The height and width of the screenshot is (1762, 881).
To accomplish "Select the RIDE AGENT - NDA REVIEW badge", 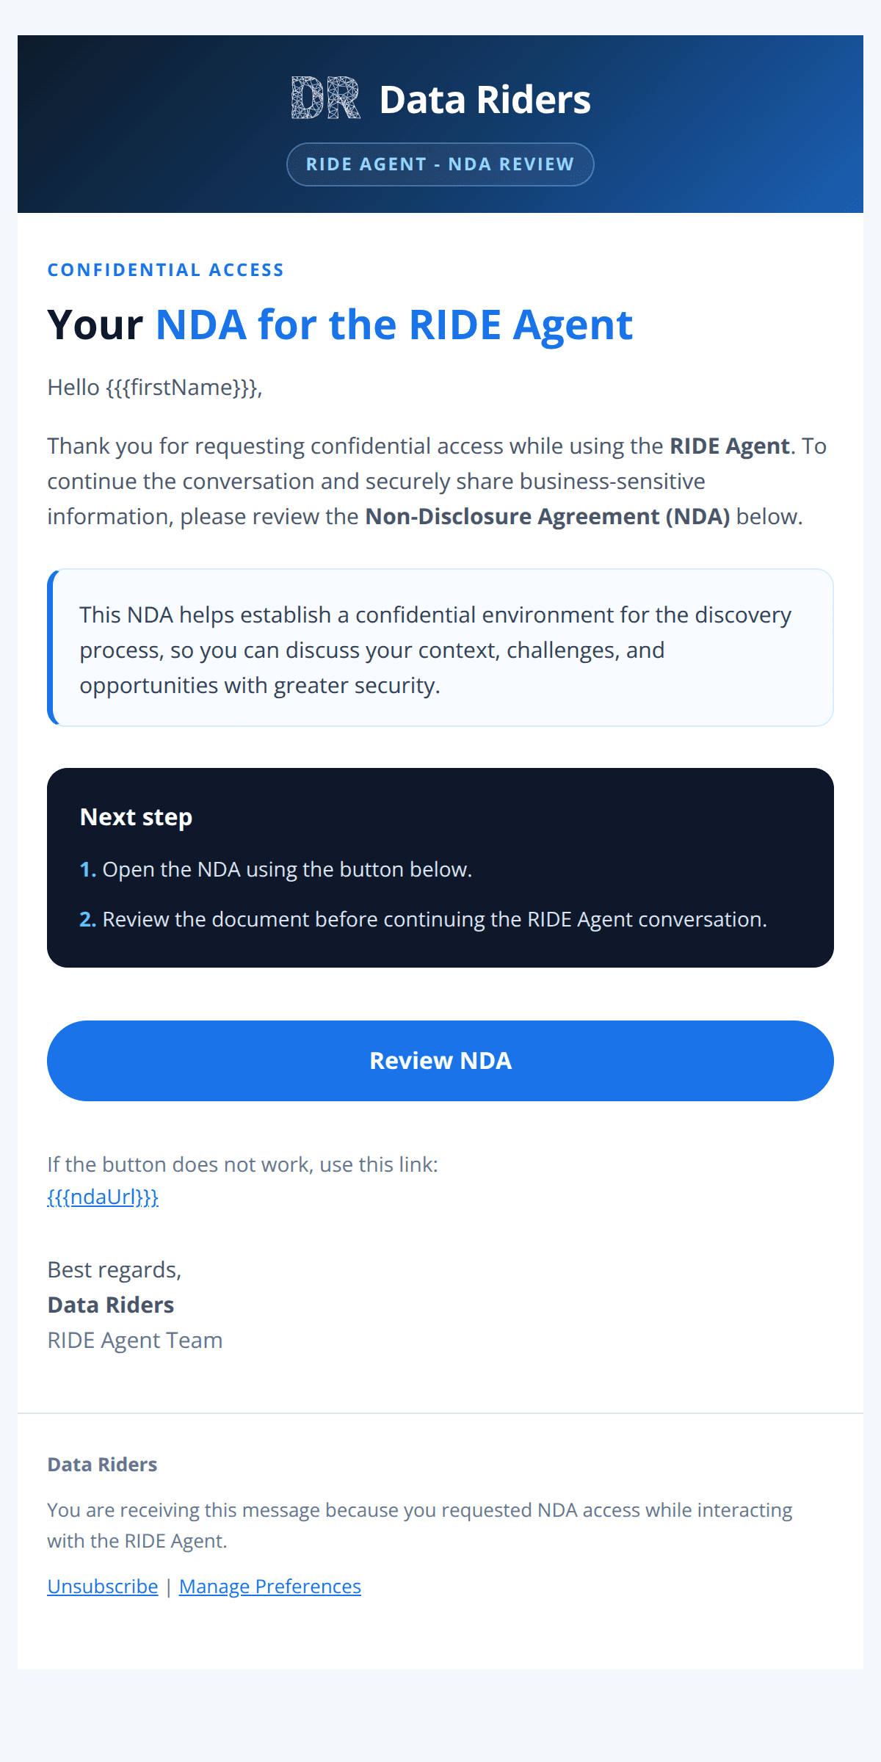I will coord(440,164).
